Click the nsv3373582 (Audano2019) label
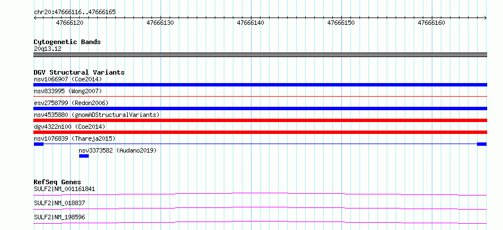 (118, 150)
